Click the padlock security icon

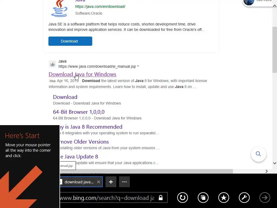tap(161, 197)
